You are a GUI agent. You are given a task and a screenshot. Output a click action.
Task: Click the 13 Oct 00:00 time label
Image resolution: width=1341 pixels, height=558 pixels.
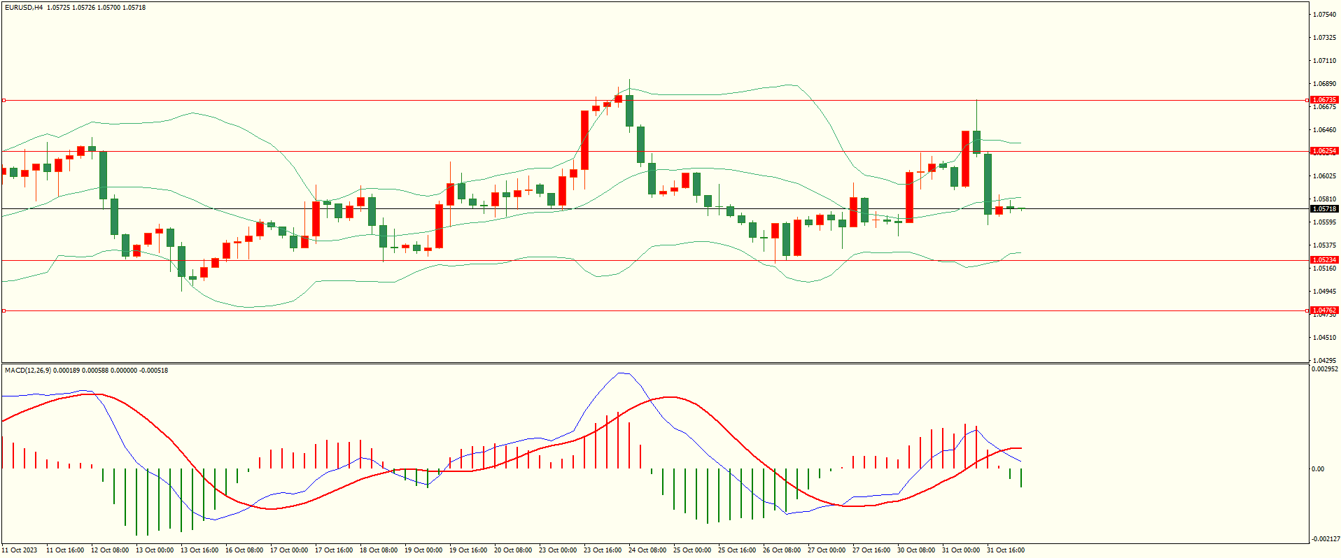[x=155, y=550]
